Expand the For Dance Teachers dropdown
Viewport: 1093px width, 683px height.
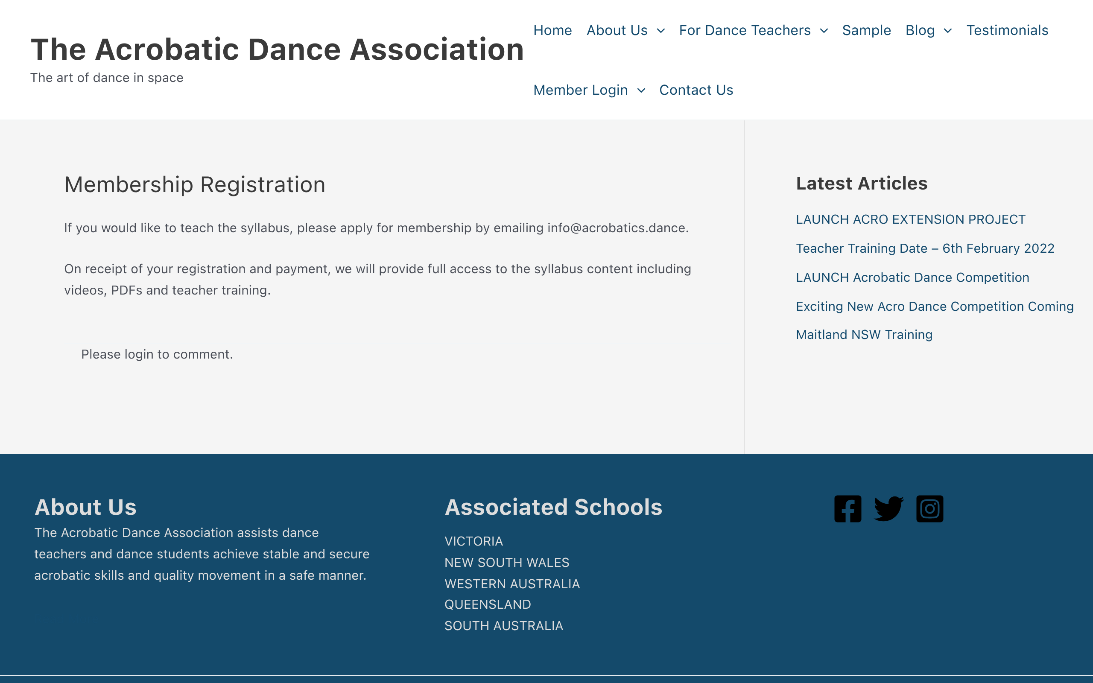coord(825,30)
